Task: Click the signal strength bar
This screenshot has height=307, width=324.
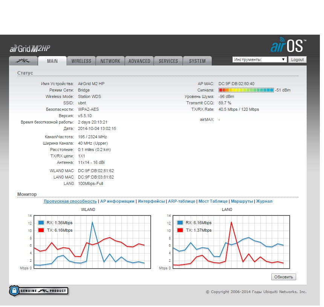Action: point(246,90)
